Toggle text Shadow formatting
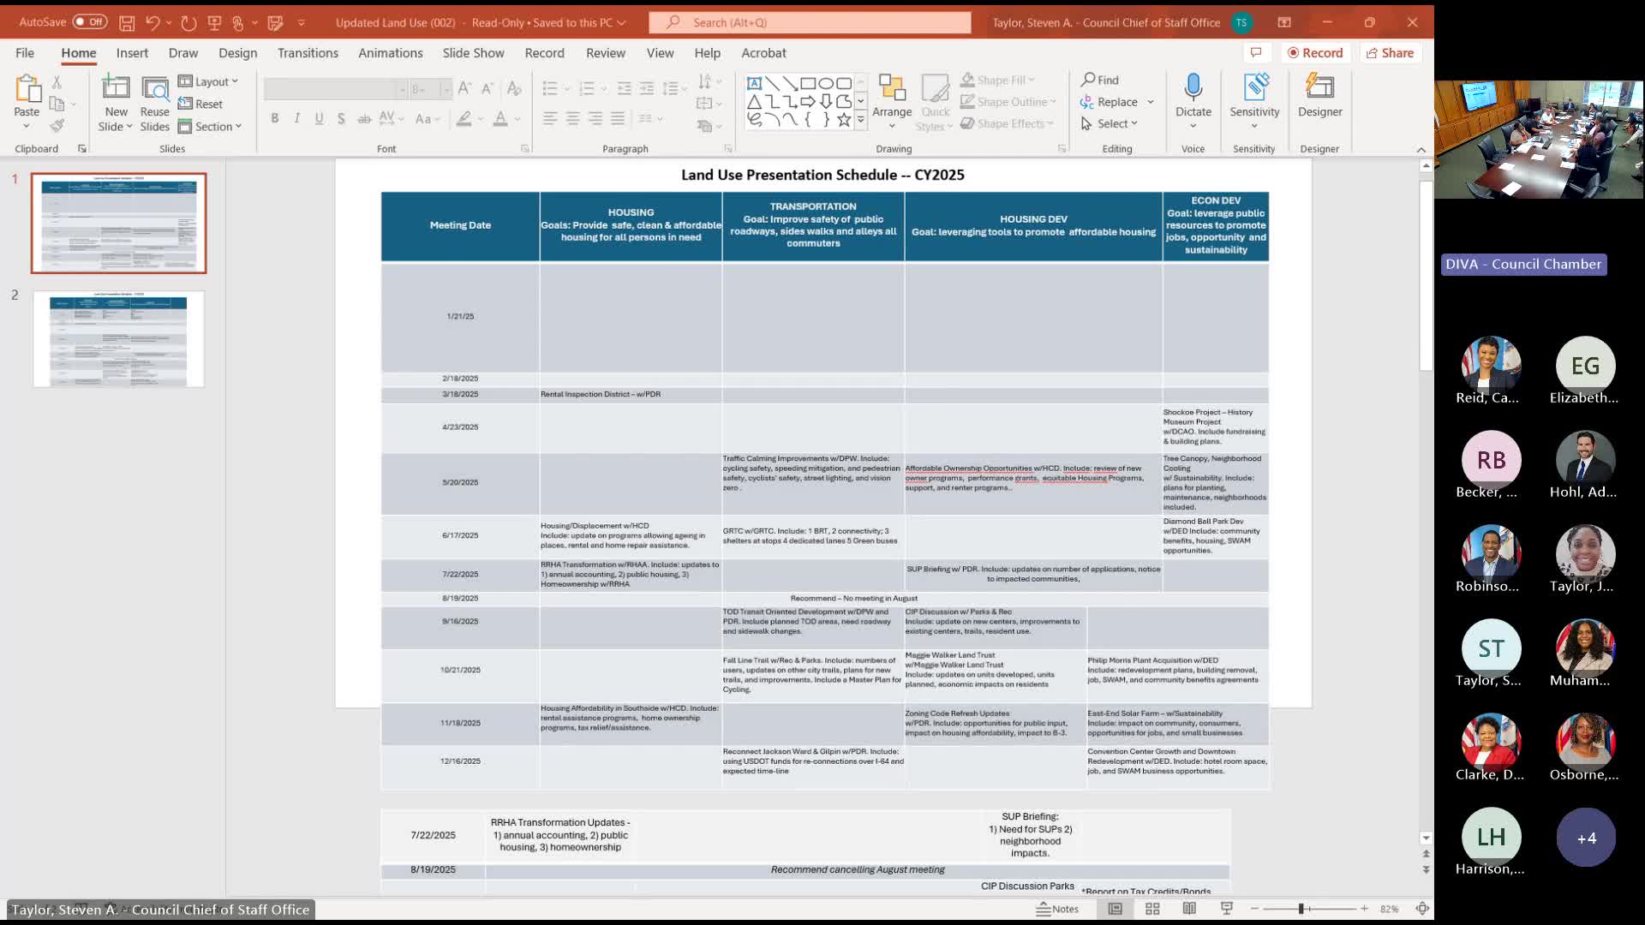 point(341,118)
